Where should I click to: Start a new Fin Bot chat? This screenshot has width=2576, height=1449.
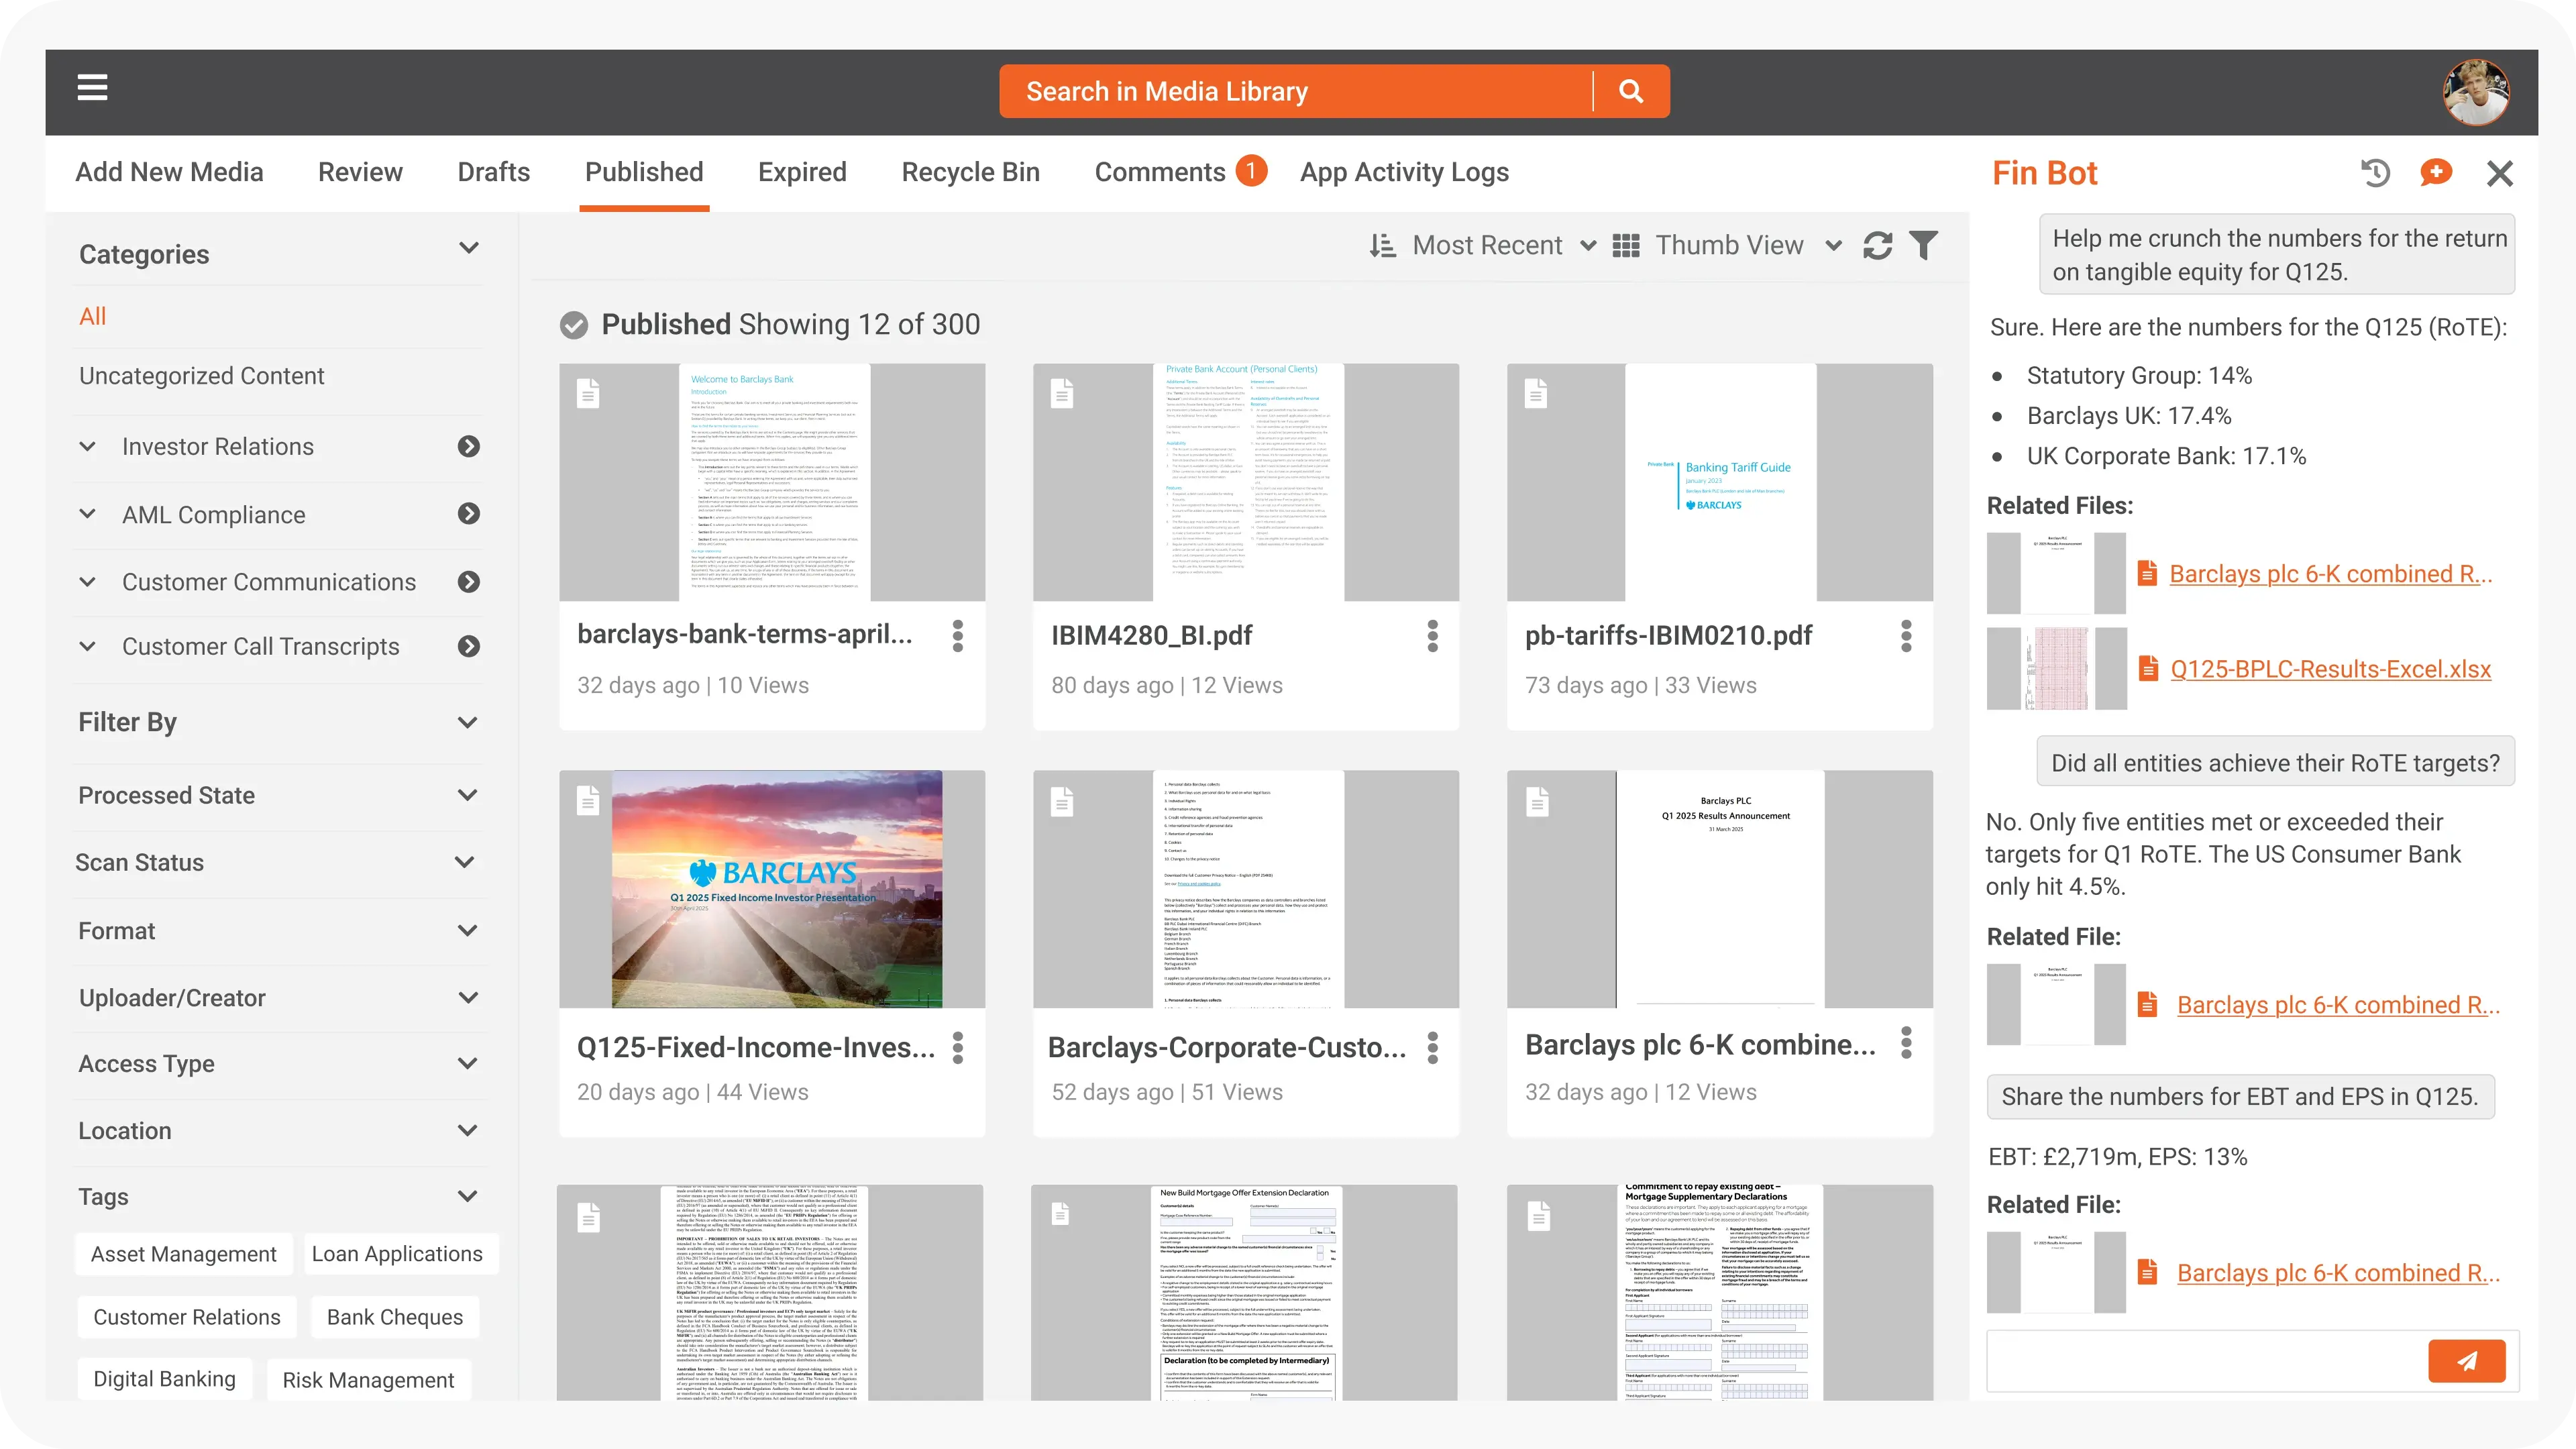2436,173
